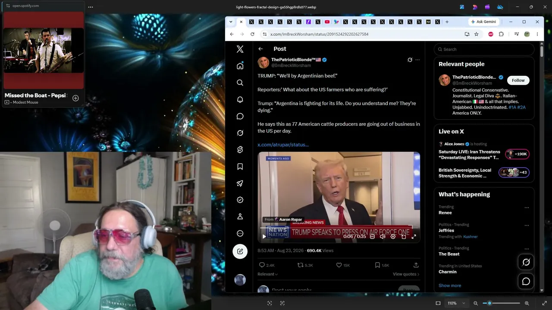Click Show more under What's happening
The image size is (552, 310).
450,285
